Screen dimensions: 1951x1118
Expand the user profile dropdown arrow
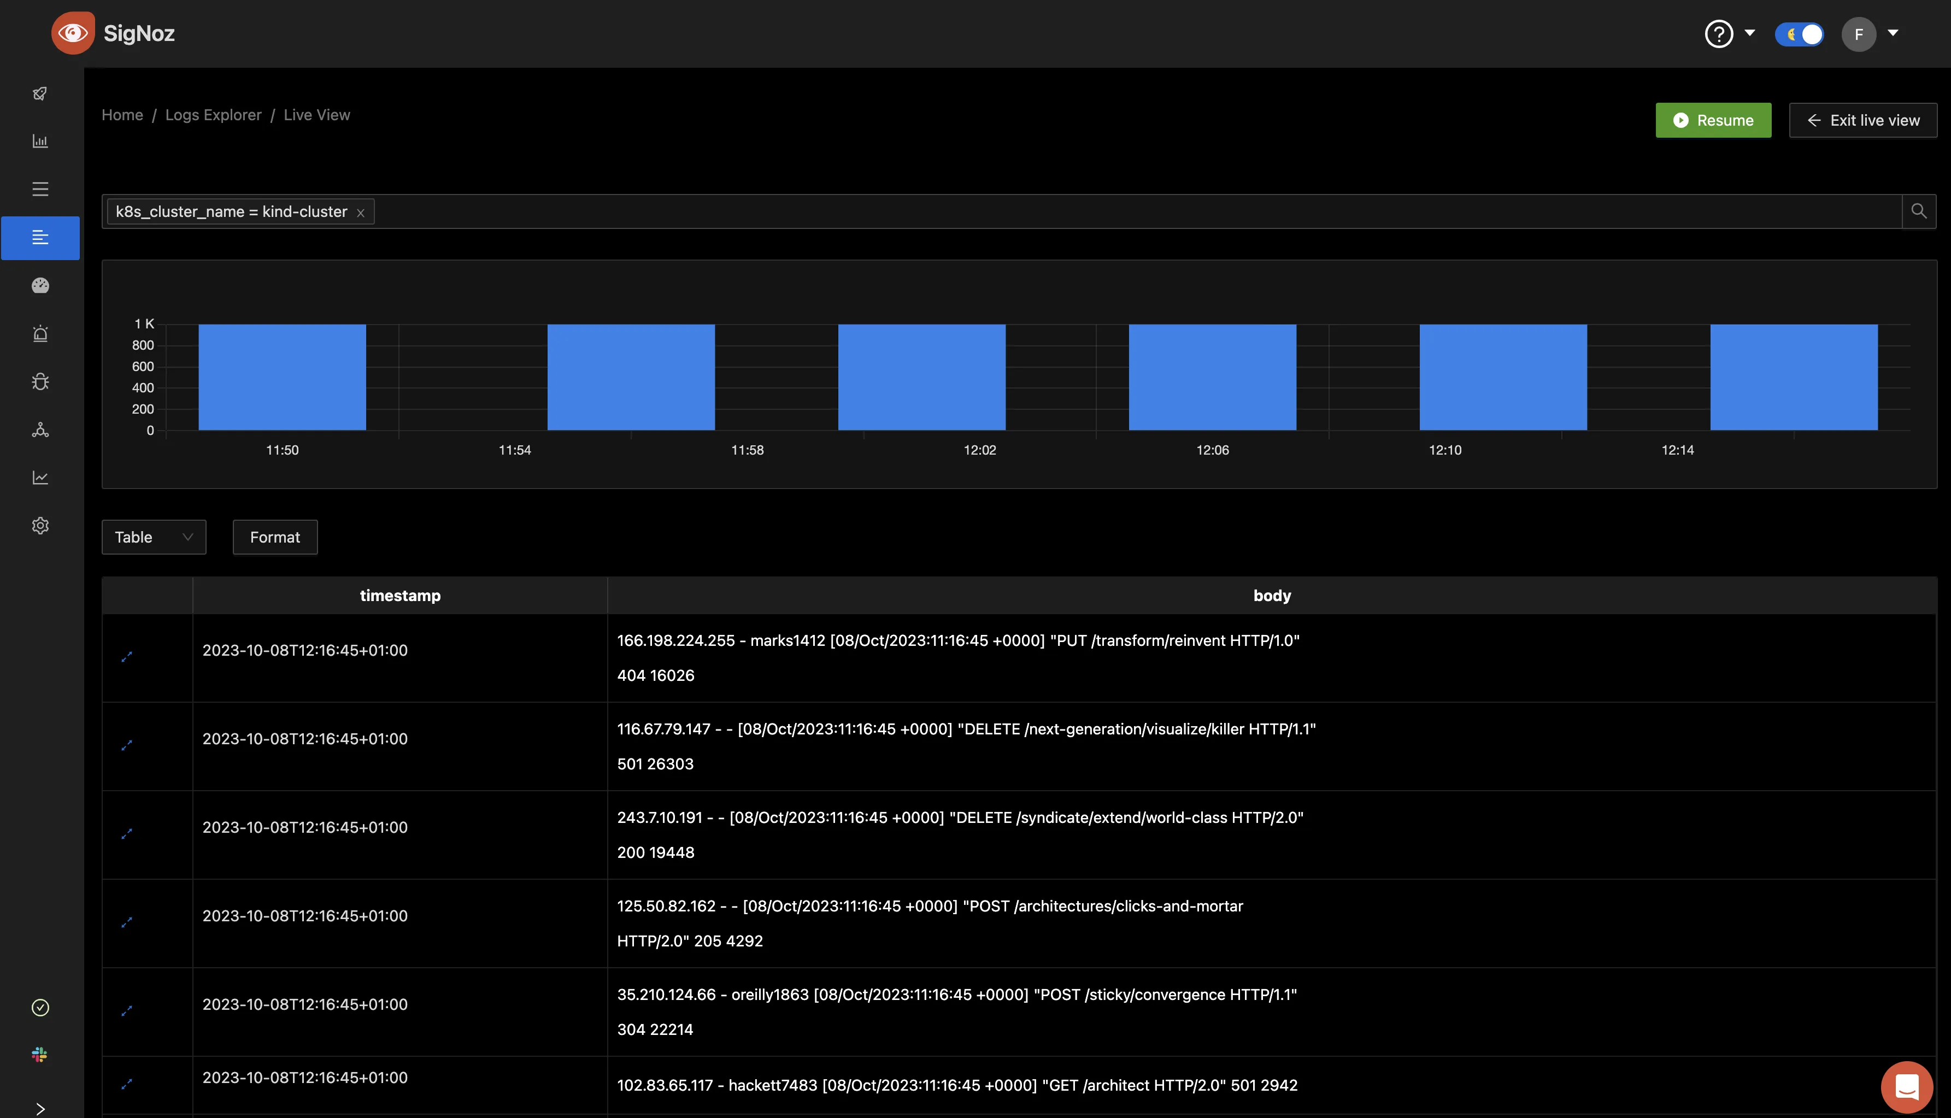pos(1893,33)
